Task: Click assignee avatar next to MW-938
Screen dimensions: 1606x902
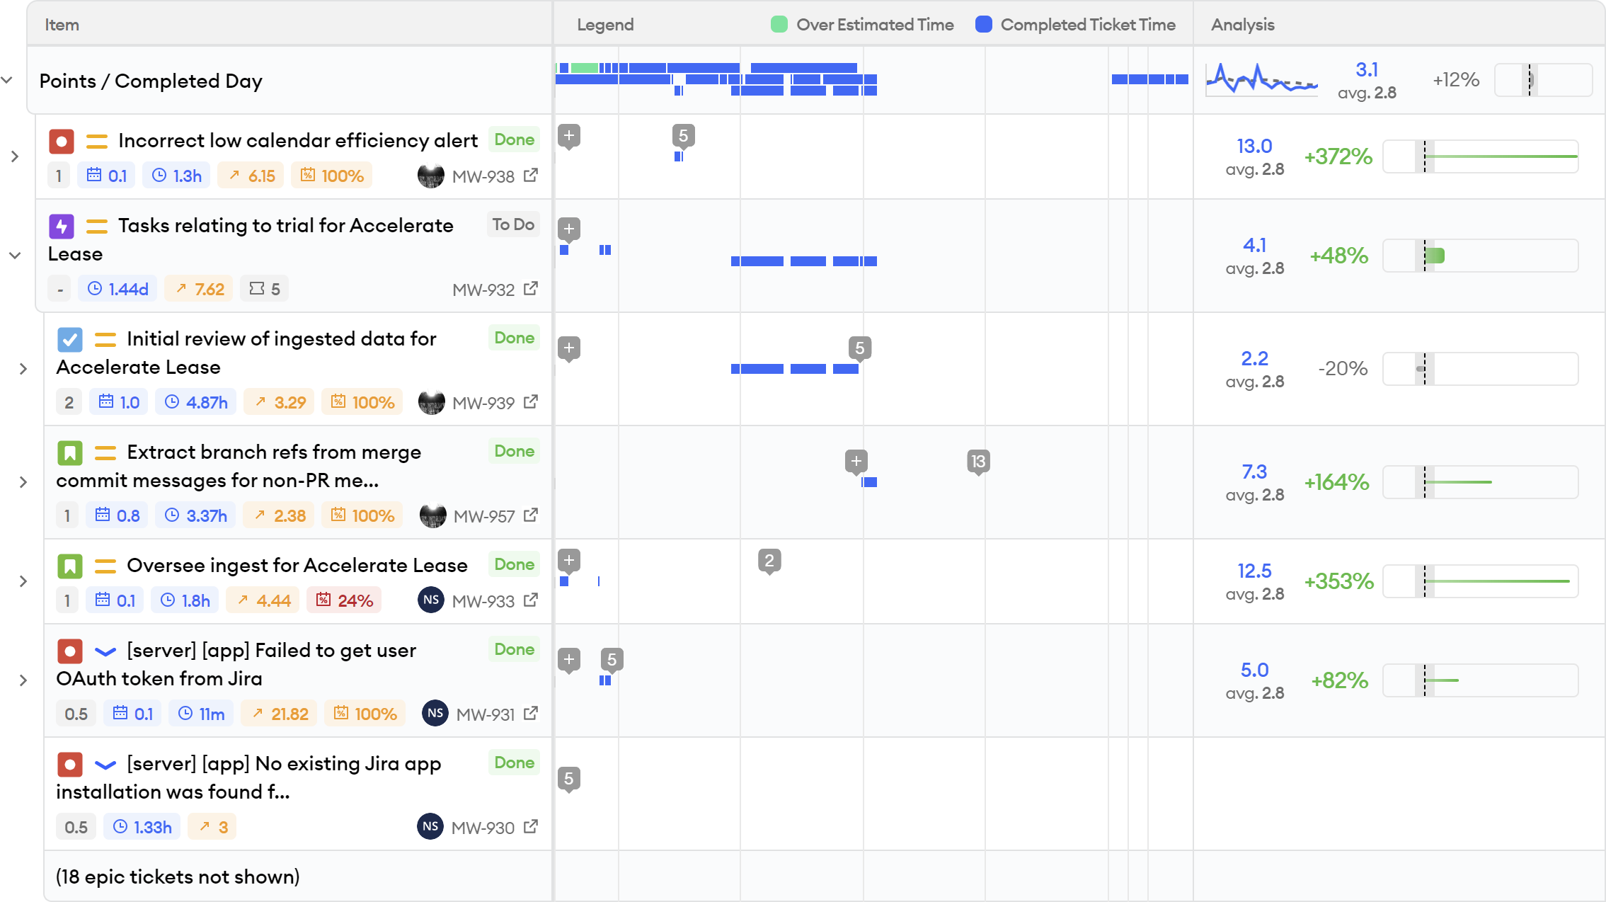Action: (431, 176)
